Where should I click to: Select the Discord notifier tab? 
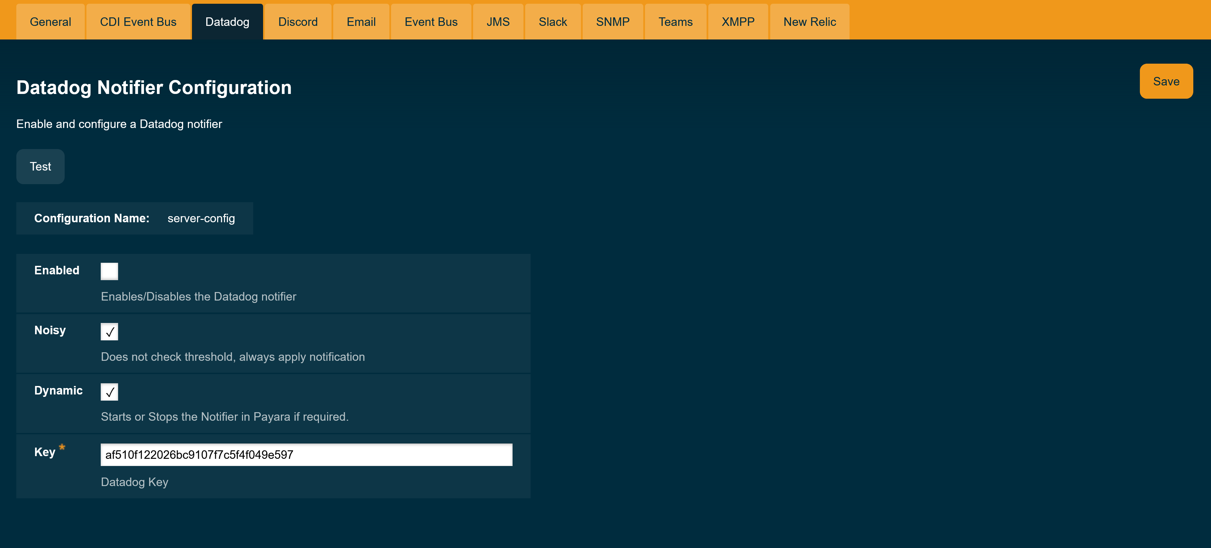(297, 21)
